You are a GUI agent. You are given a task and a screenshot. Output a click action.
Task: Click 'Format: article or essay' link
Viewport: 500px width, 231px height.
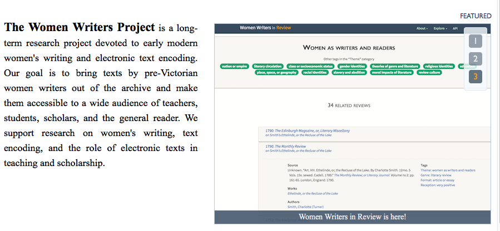point(438,180)
